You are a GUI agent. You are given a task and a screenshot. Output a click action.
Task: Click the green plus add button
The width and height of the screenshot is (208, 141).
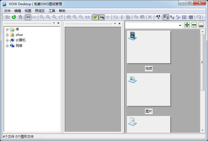tap(187, 25)
